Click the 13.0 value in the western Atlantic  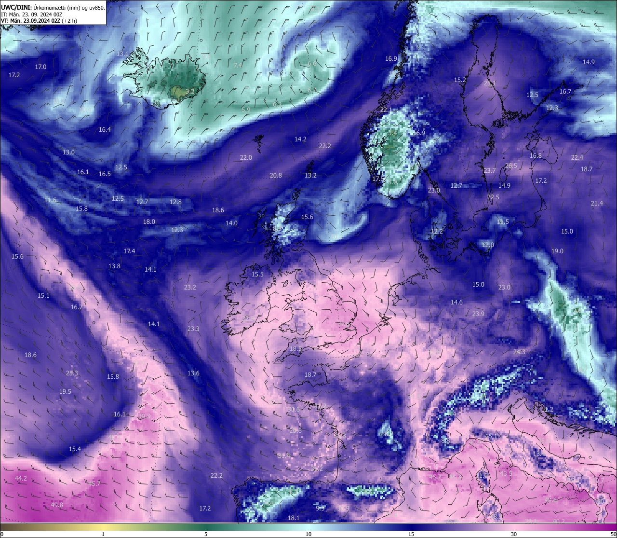68,152
